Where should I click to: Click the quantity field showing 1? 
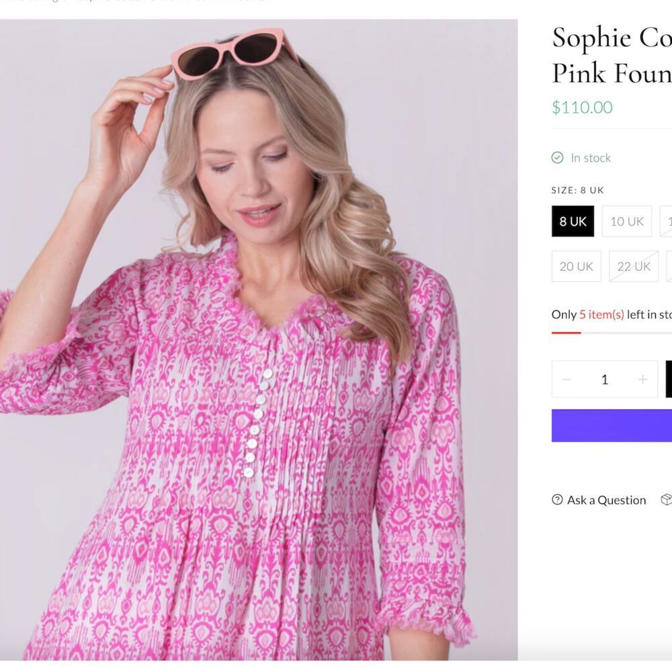coord(604,379)
